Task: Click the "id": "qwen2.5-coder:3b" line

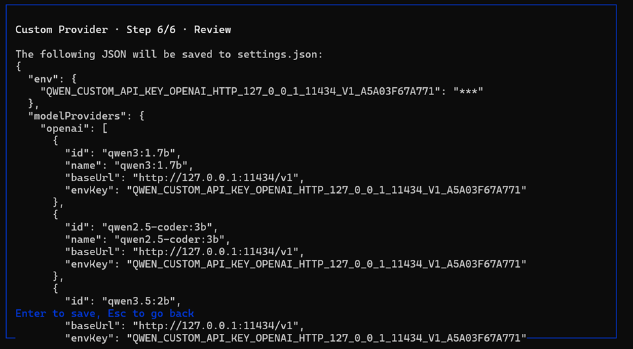Action: point(141,227)
